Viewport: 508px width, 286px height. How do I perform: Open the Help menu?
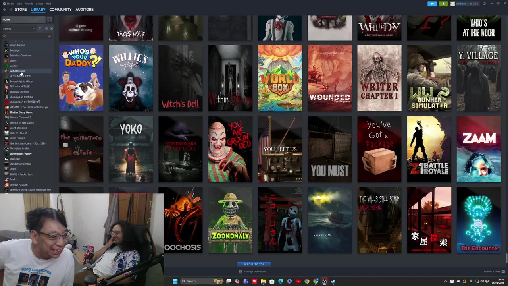click(48, 4)
